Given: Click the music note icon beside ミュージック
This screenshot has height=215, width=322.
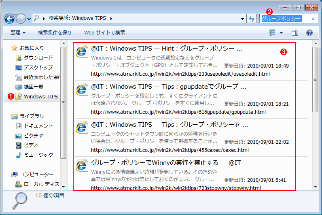Looking at the screenshot, I should 19,155.
